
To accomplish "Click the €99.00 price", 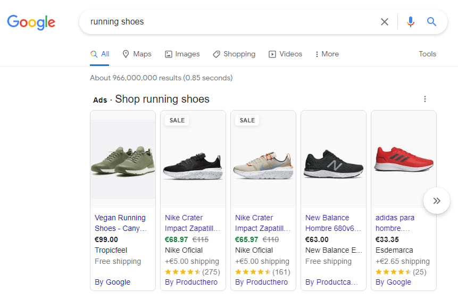I will coord(106,239).
